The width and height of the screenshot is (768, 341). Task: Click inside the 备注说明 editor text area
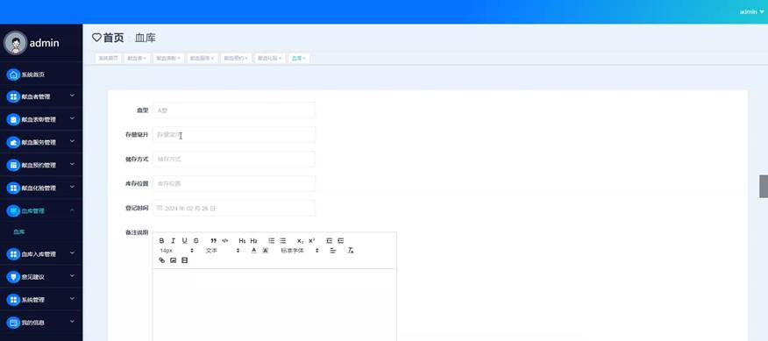(x=274, y=304)
